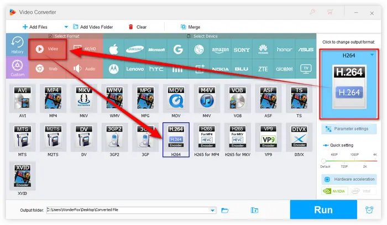Open Parameter settings

(x=349, y=129)
